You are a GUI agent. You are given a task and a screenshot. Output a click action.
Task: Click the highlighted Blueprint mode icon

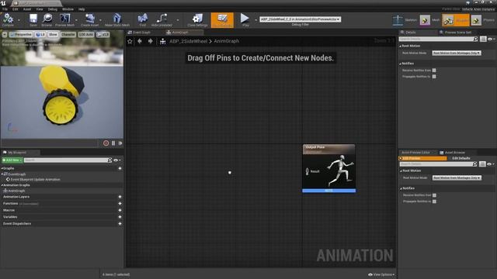tap(448, 21)
